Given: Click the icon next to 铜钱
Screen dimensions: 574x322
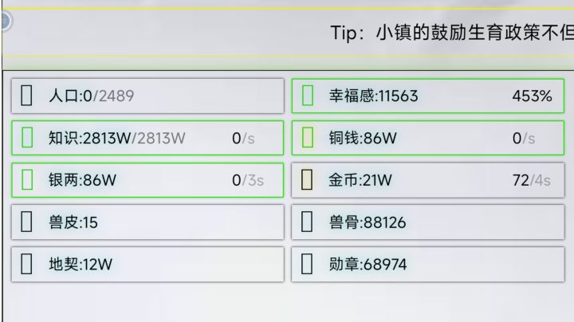Looking at the screenshot, I should point(308,138).
